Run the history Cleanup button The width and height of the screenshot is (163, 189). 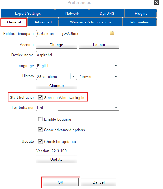click(56, 86)
